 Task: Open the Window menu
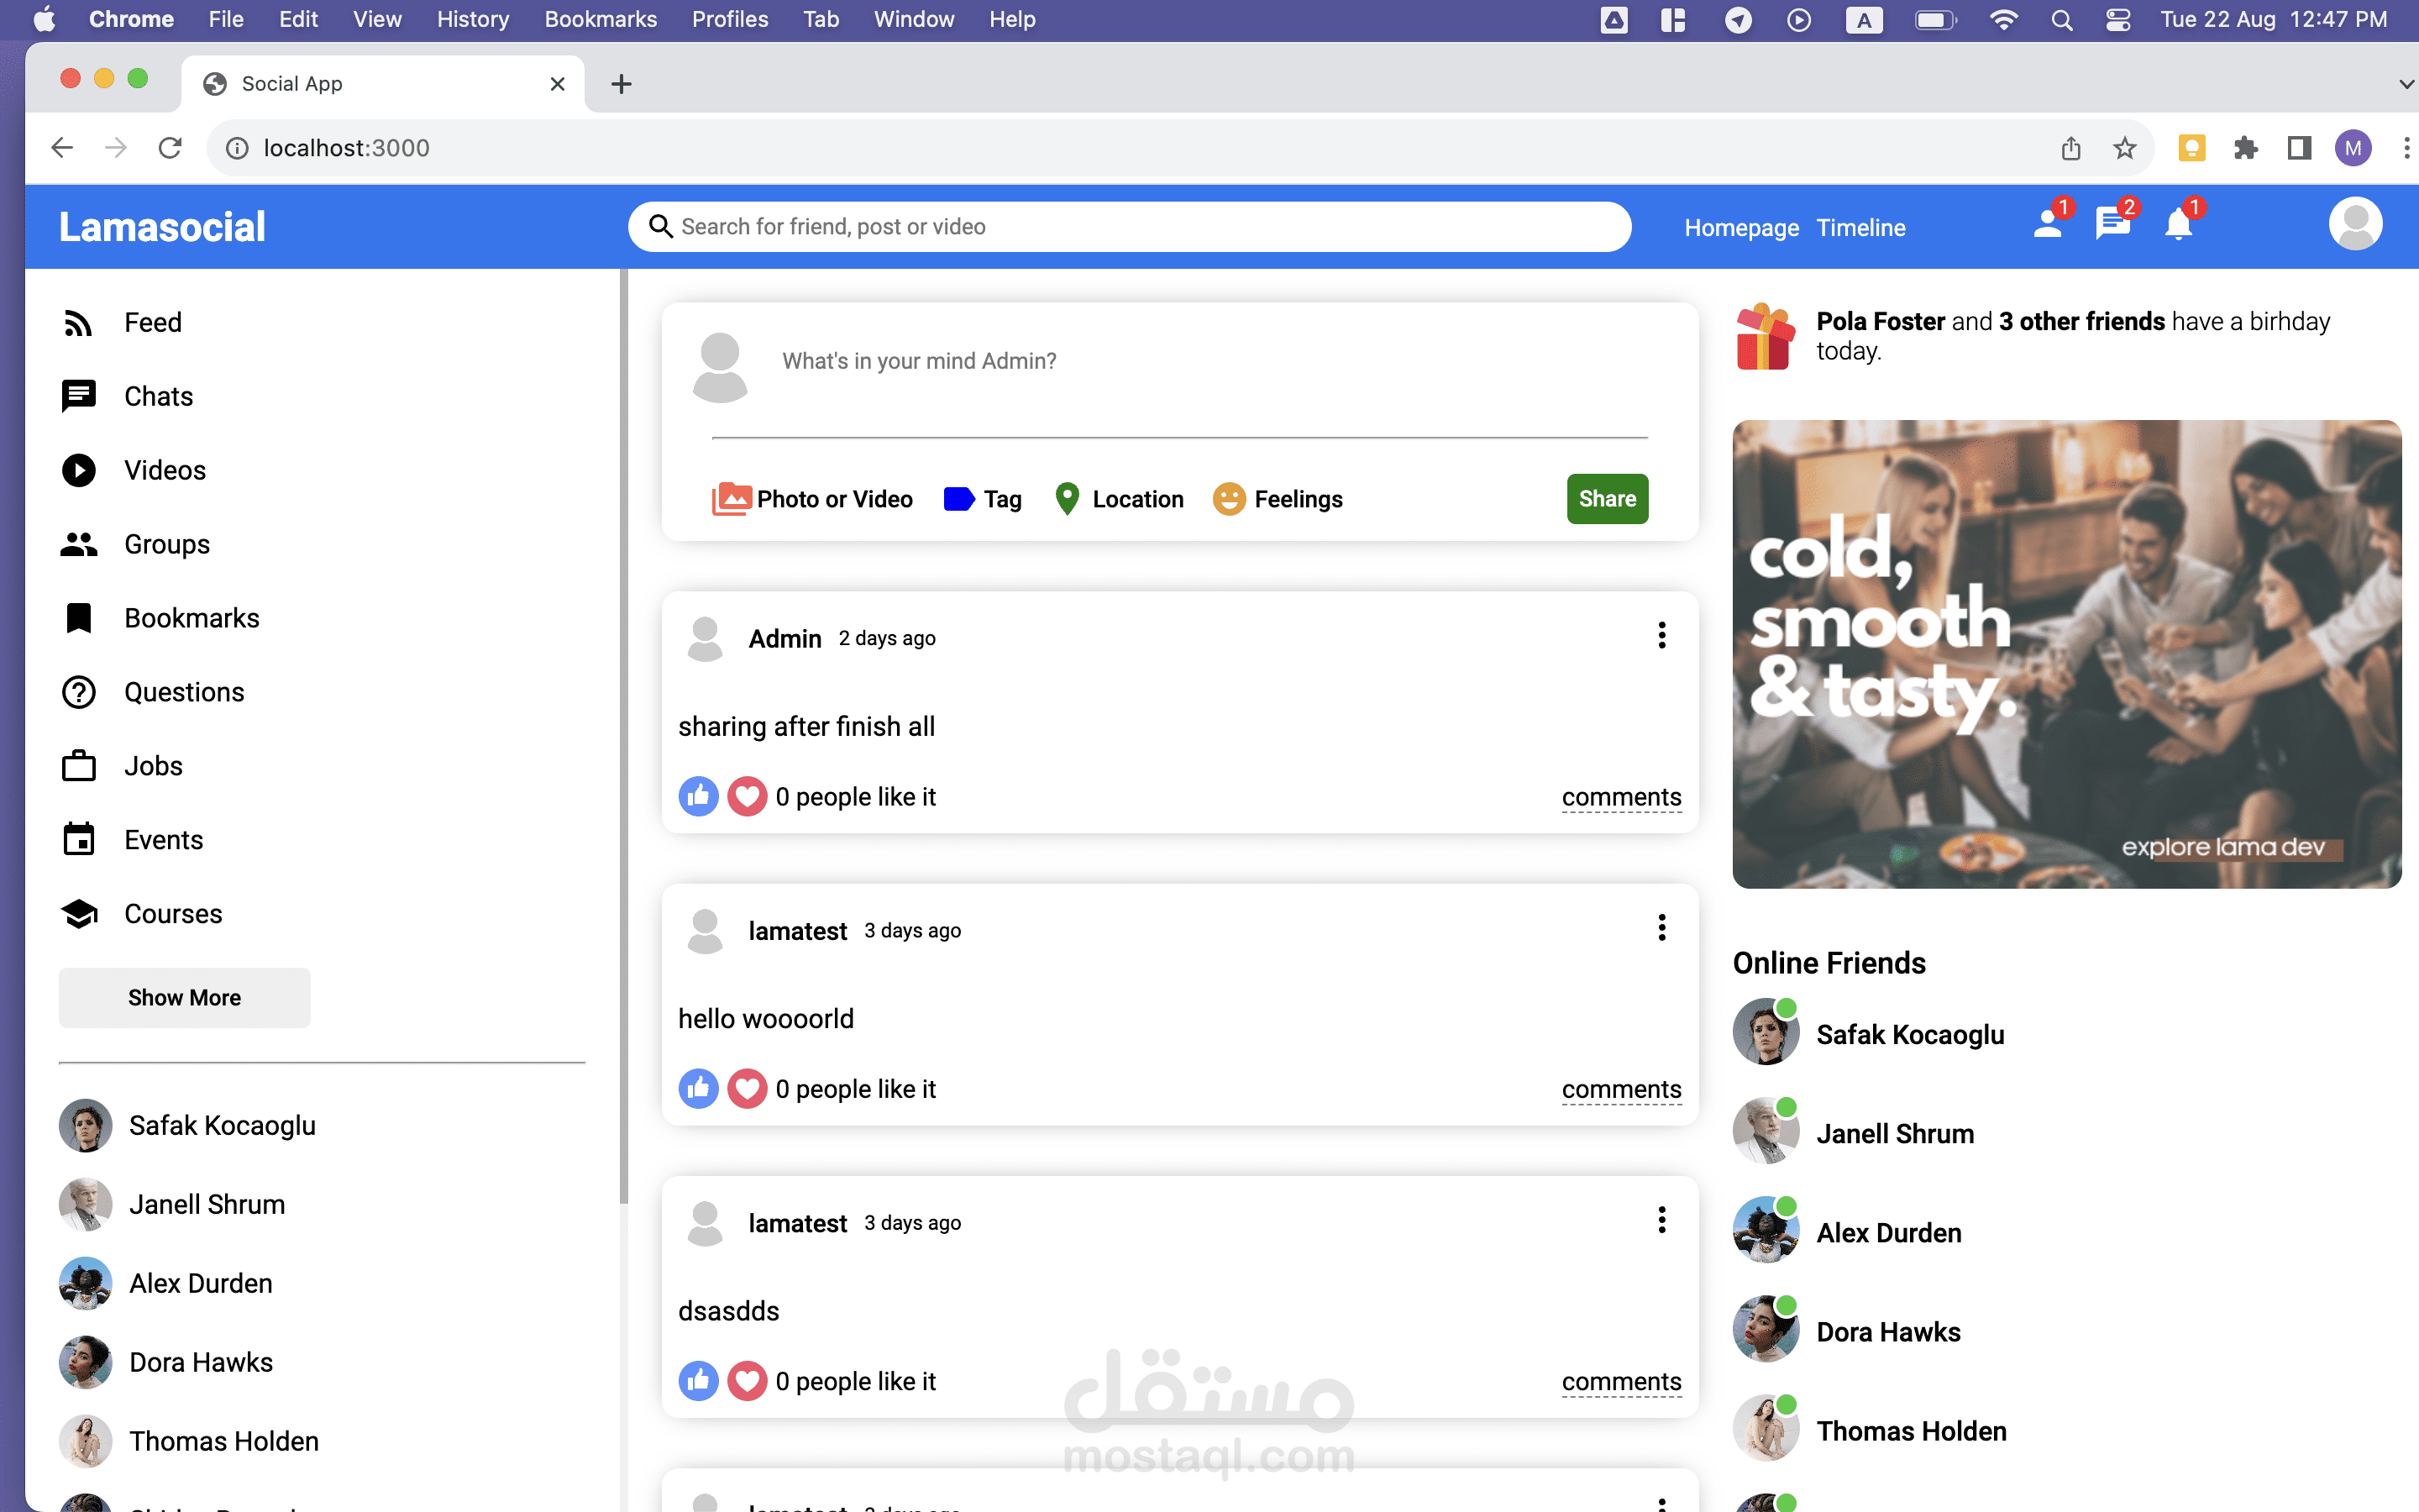point(914,19)
